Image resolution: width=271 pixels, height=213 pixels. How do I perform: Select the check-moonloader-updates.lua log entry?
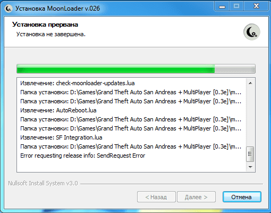click(78, 83)
